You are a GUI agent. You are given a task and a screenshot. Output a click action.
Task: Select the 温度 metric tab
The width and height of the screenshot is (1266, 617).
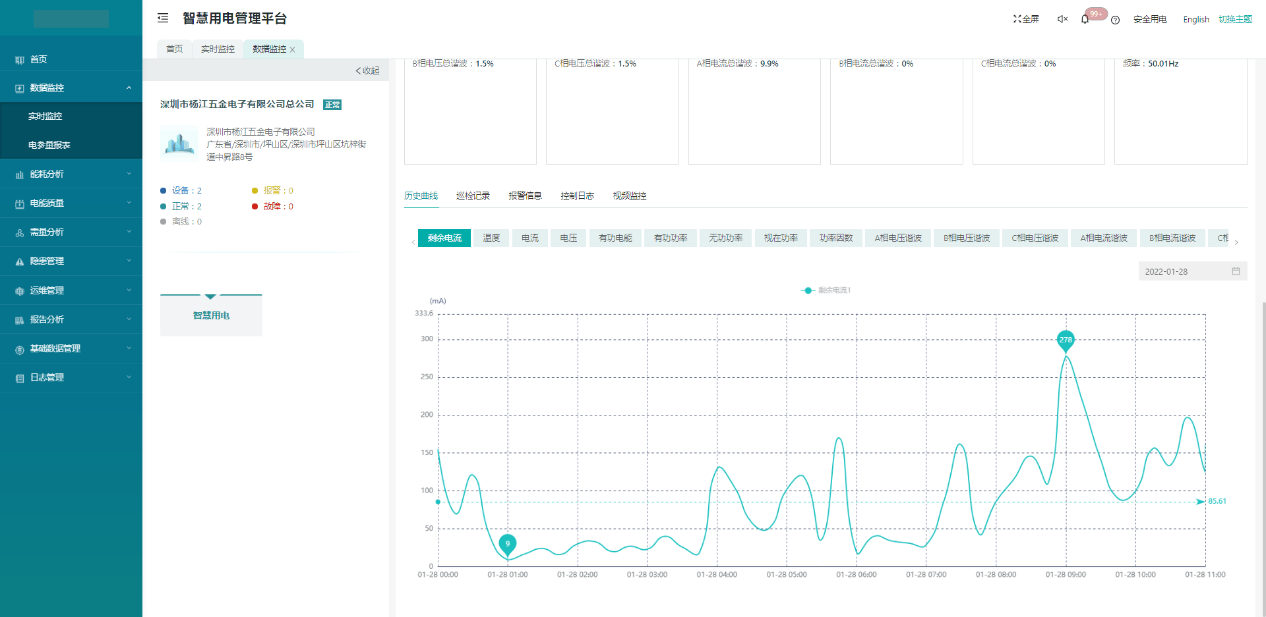coord(491,238)
